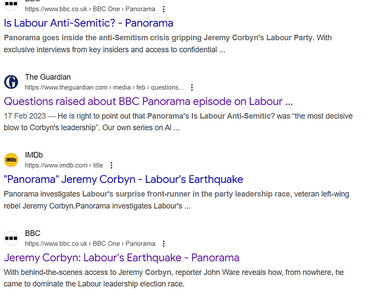The height and width of the screenshot is (295, 373).
Task: Open the BBC 'Jeremy Corbyn: Labour's Earthquake - Panorama' link
Action: [x=122, y=258]
